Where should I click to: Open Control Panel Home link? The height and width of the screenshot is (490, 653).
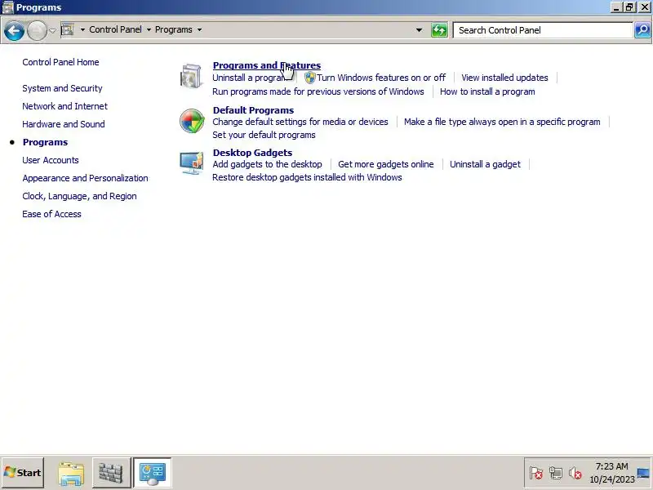click(60, 62)
